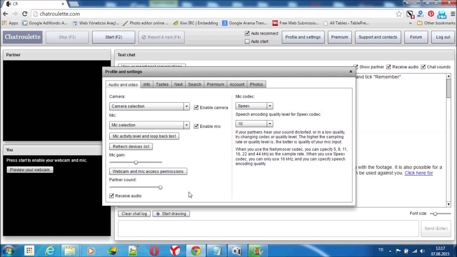Switch to the Tastes tab
The image size is (457, 257).
point(162,85)
